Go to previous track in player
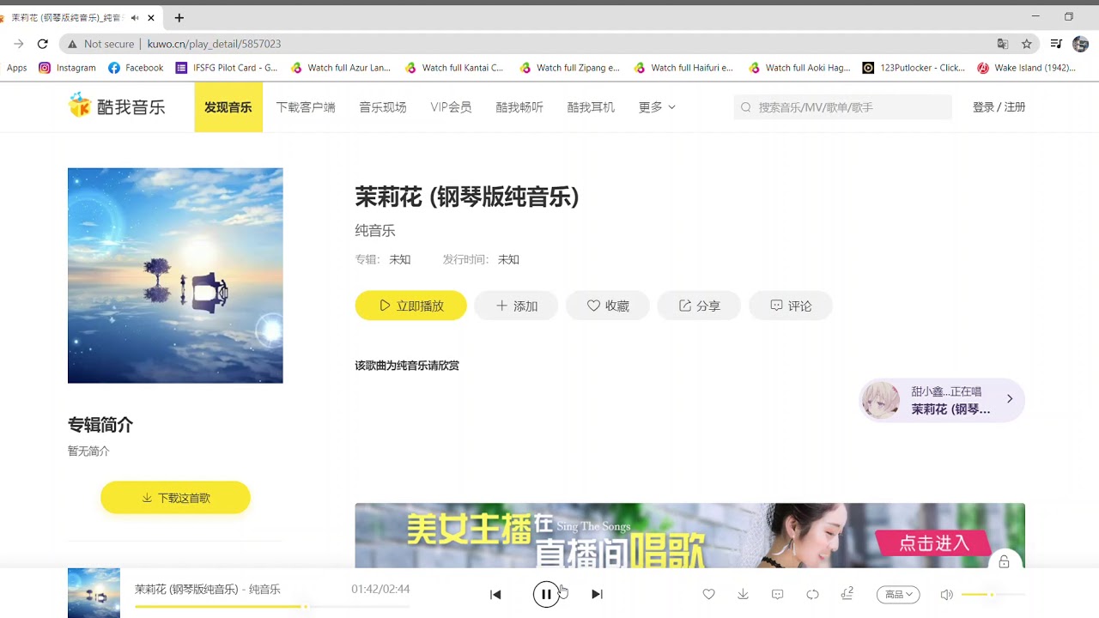Image resolution: width=1099 pixels, height=618 pixels. pyautogui.click(x=495, y=594)
